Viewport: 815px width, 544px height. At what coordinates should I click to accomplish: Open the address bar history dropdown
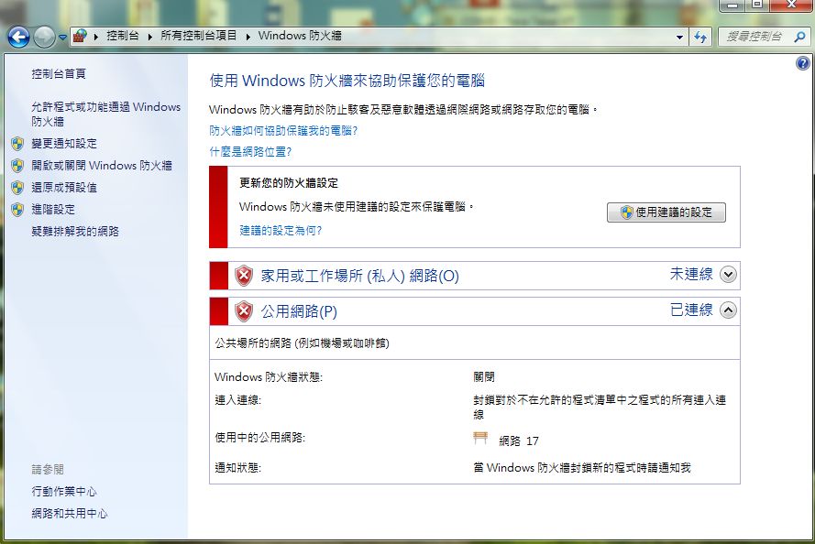679,37
